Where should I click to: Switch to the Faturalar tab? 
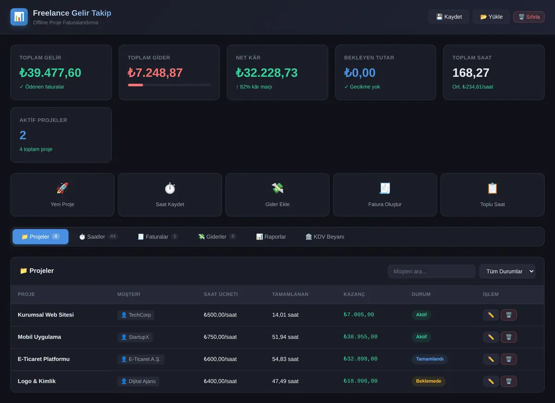point(158,236)
